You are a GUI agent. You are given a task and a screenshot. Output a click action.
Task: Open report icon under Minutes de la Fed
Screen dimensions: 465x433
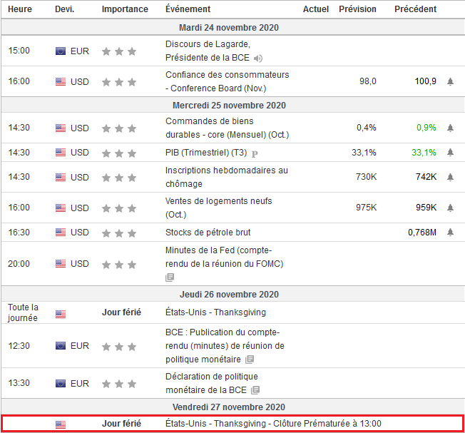pos(170,277)
